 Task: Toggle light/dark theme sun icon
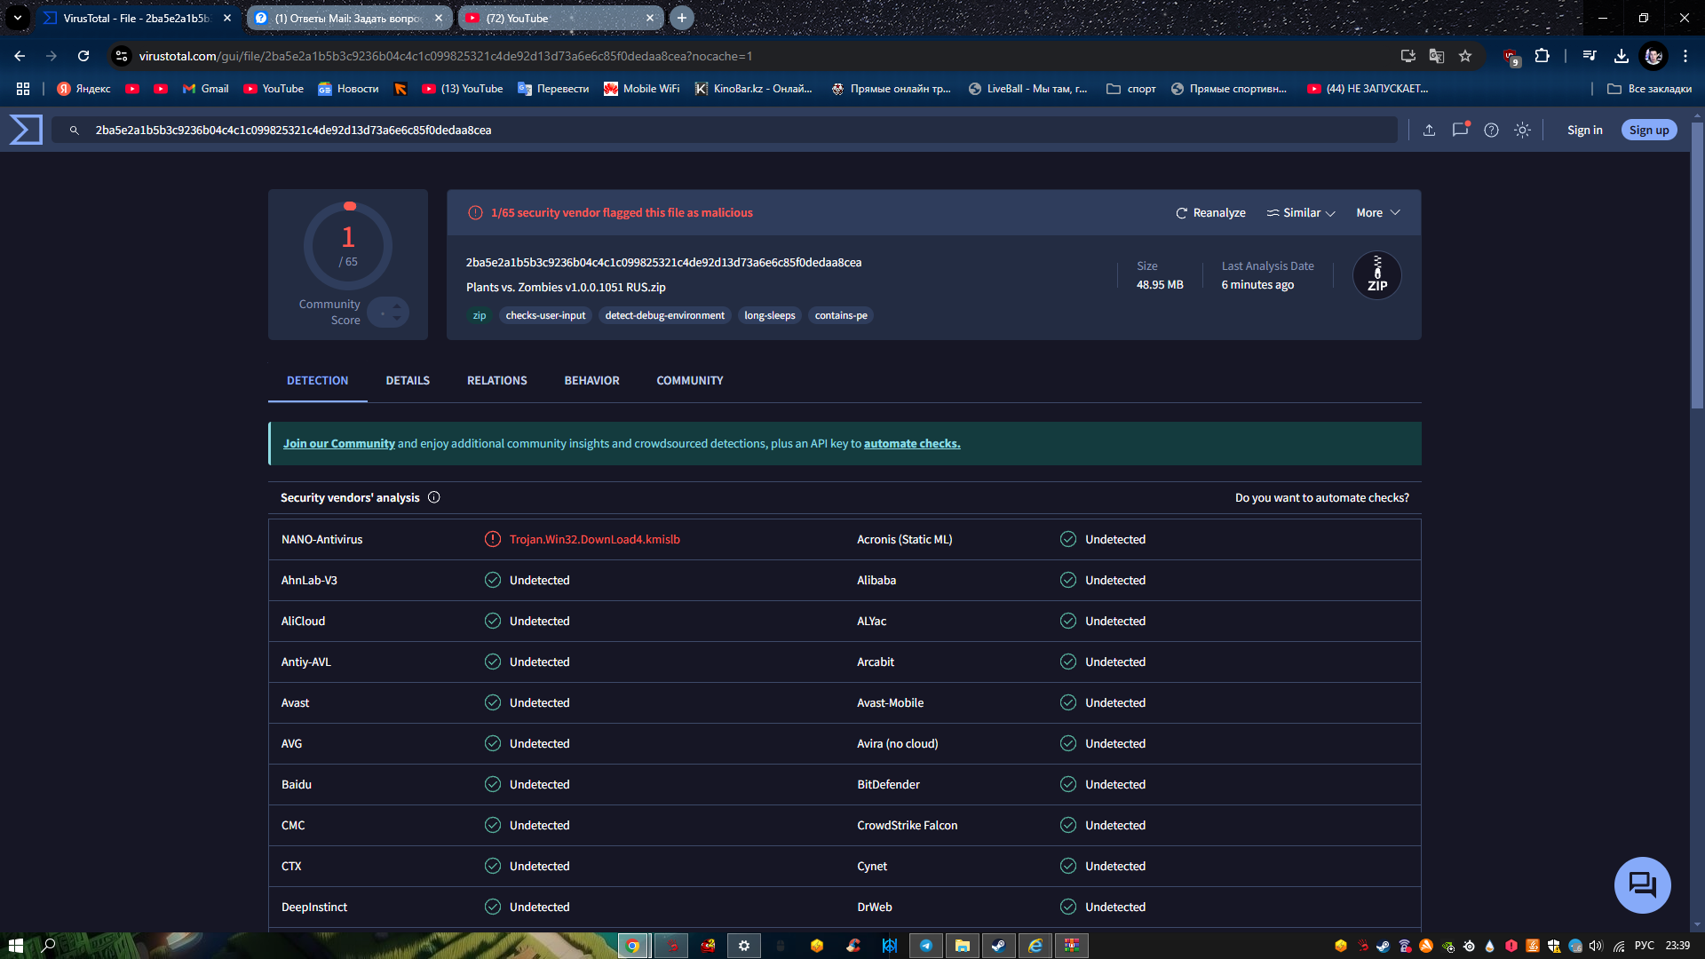point(1522,130)
